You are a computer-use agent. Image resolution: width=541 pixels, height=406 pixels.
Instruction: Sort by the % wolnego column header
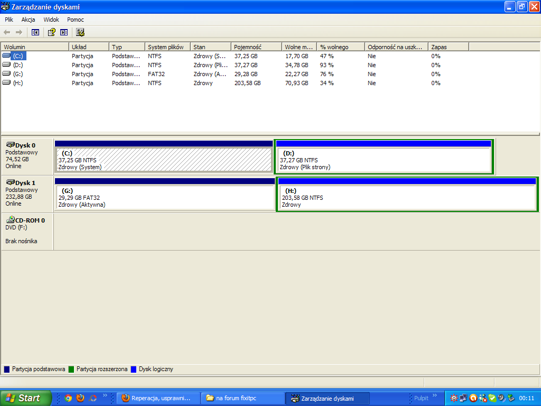pyautogui.click(x=341, y=47)
